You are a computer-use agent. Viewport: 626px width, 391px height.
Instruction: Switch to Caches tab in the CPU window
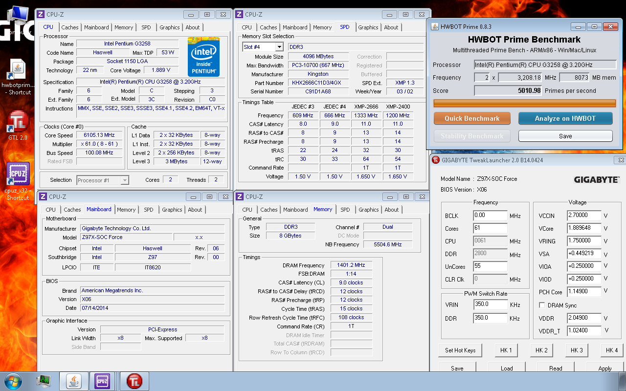[x=70, y=27]
